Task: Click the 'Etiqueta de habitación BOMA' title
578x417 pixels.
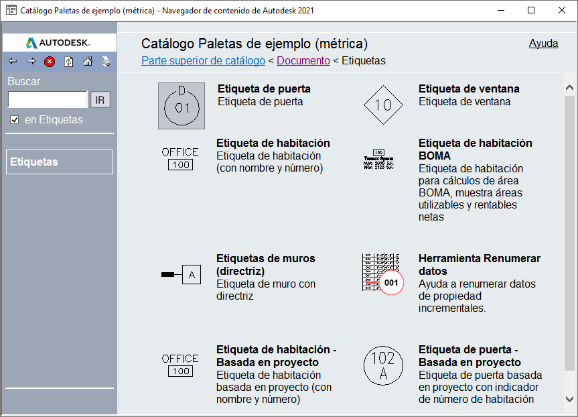Action: [x=475, y=149]
